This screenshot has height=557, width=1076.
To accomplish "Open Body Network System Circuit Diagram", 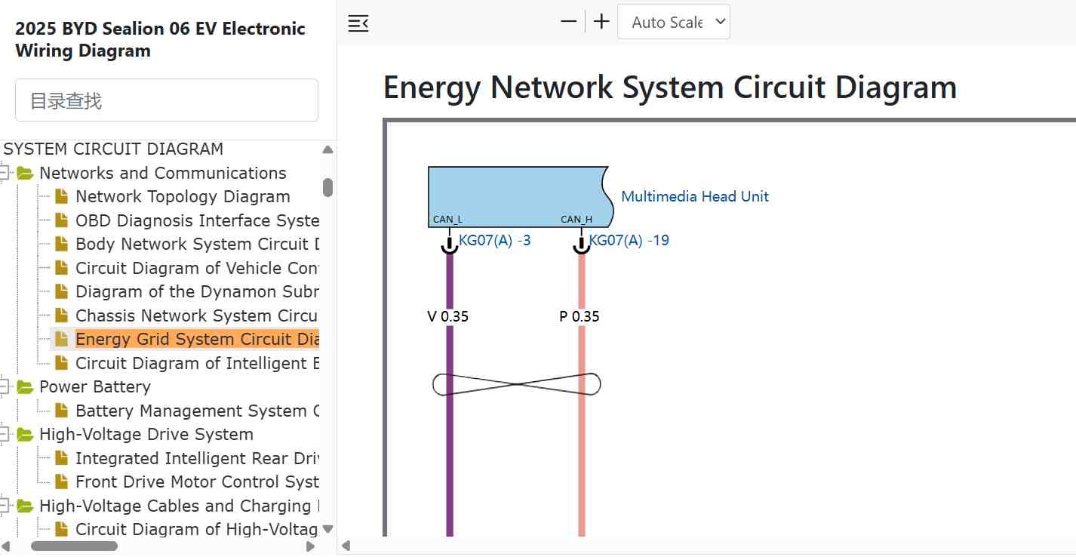I will pos(197,244).
